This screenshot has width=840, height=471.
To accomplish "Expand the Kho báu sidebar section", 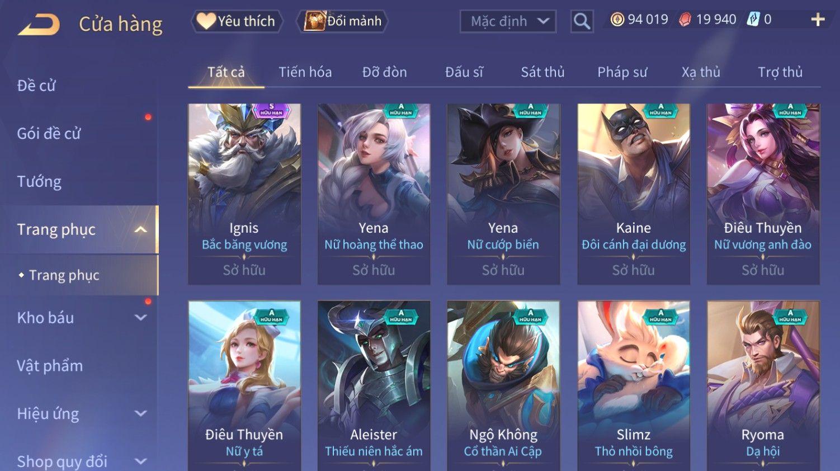I will point(141,317).
